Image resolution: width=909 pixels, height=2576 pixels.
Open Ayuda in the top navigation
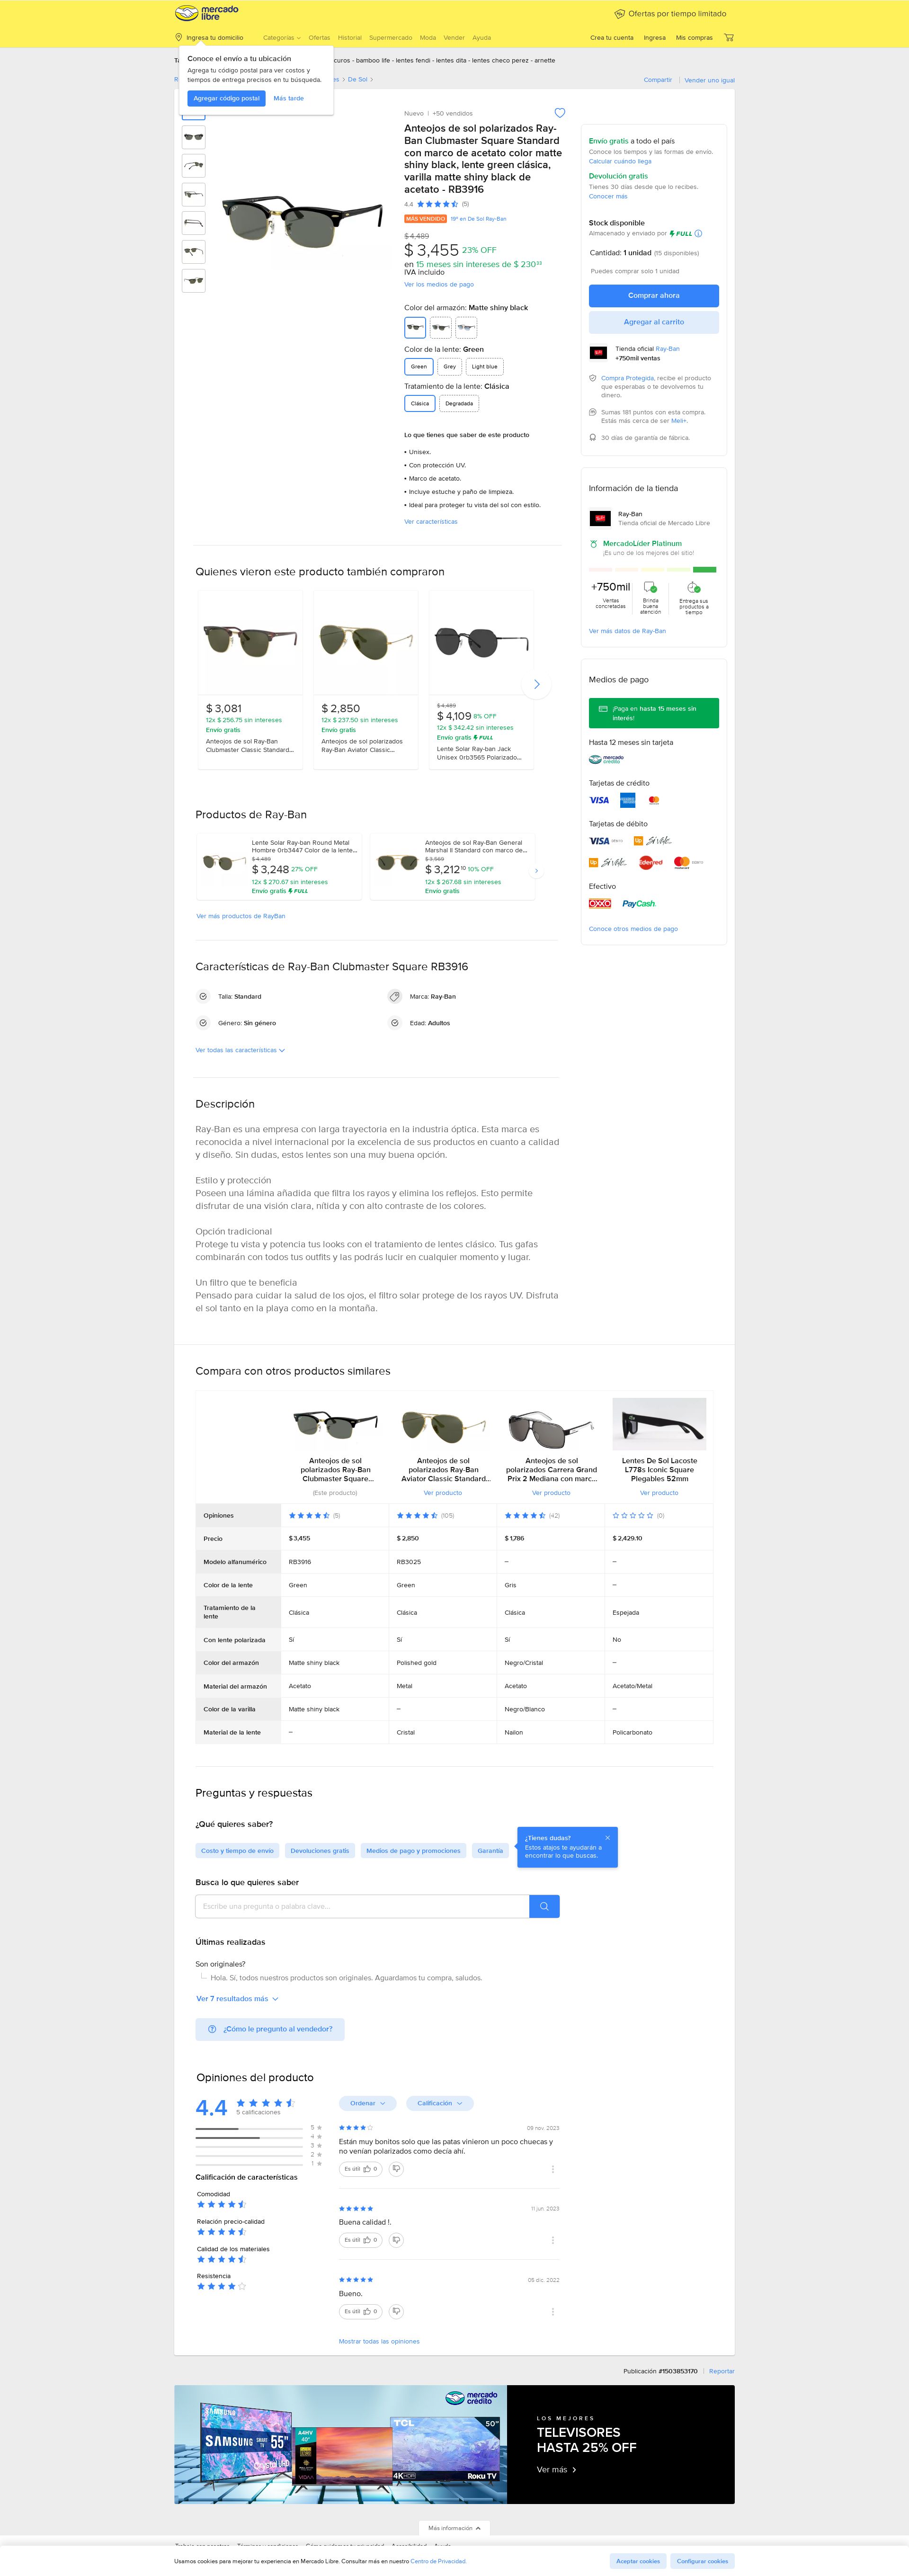(482, 38)
